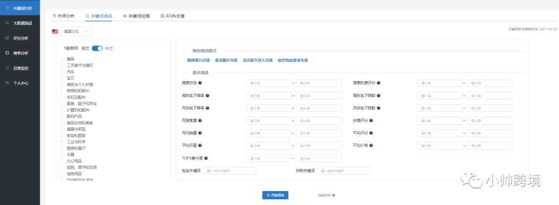
Task: Open 个人中心 in the sidebar menu
Action: pos(20,83)
